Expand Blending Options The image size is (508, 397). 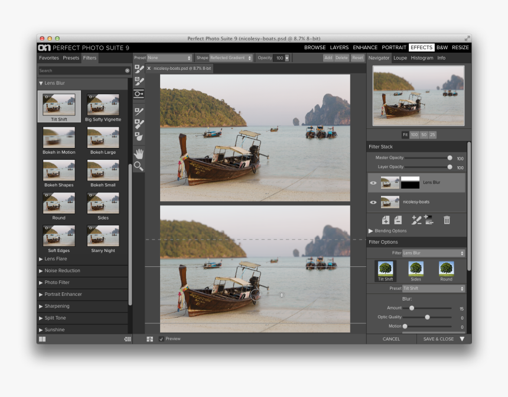[370, 231]
